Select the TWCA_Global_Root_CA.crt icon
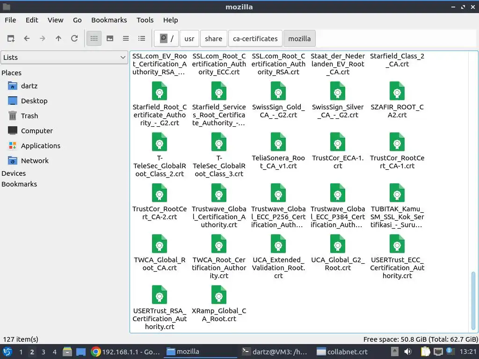The image size is (479, 359). (160, 244)
